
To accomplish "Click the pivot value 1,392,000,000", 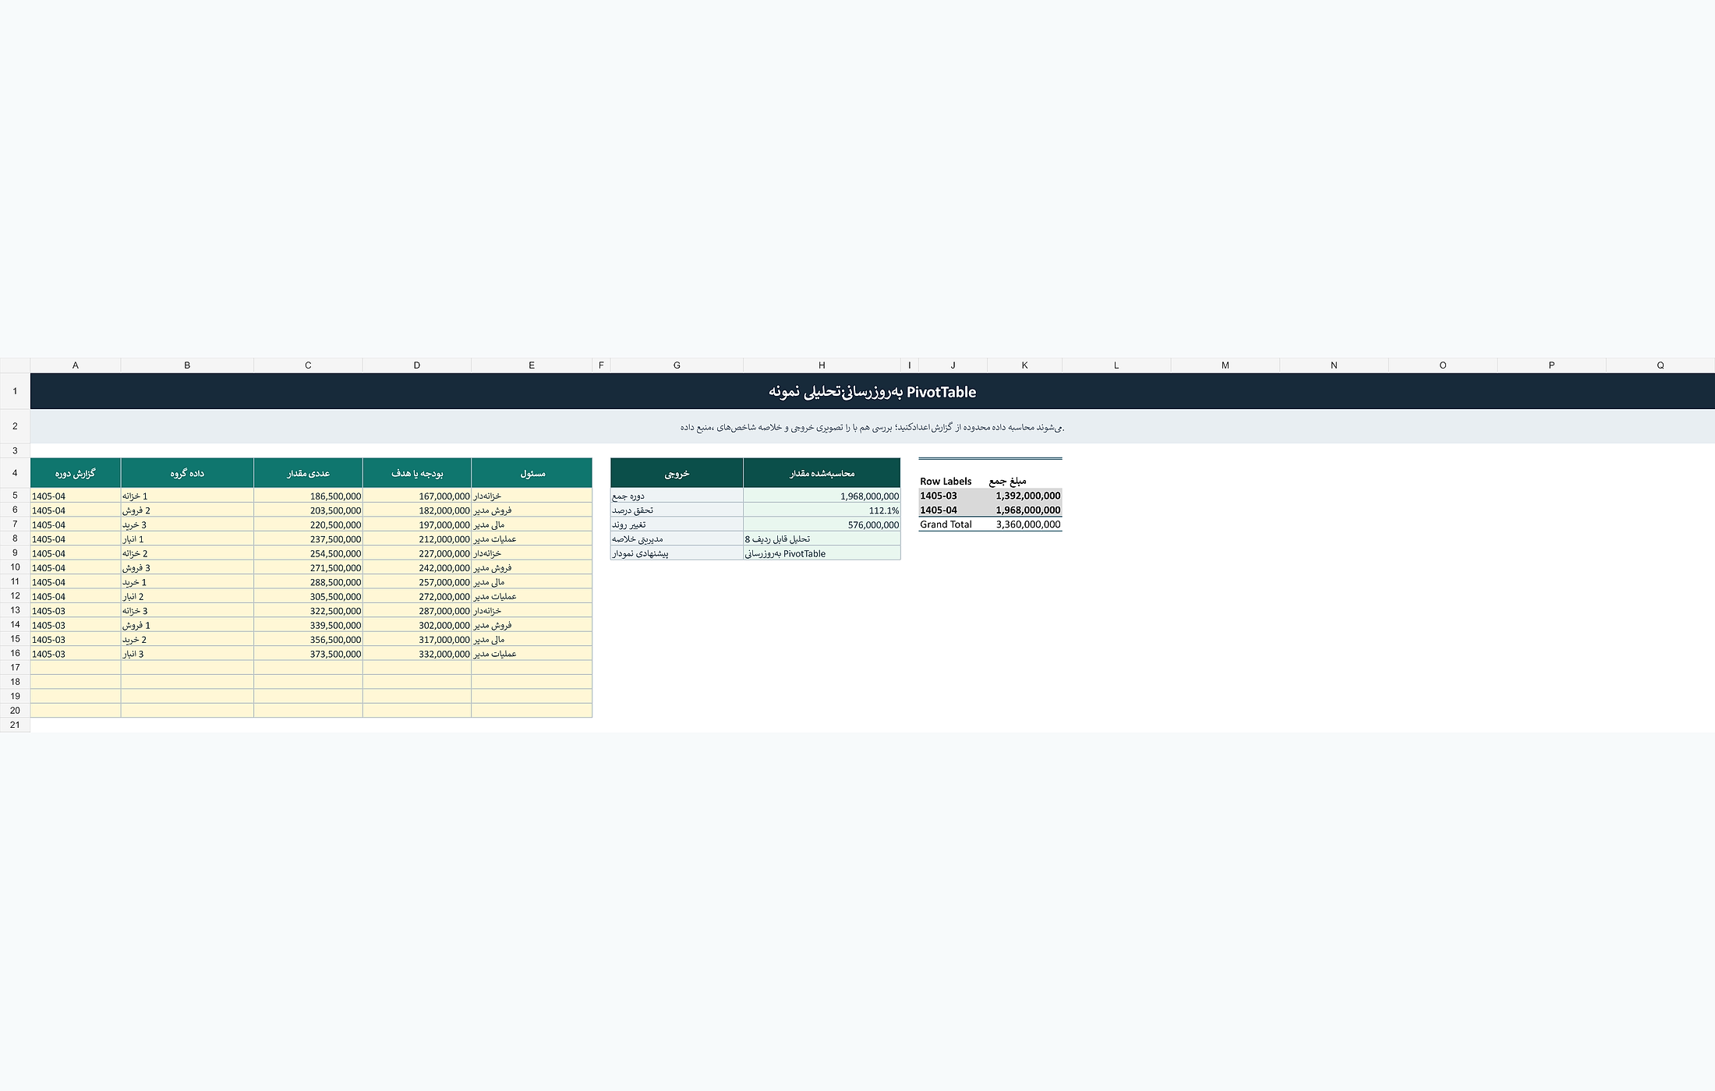I will tap(1024, 496).
